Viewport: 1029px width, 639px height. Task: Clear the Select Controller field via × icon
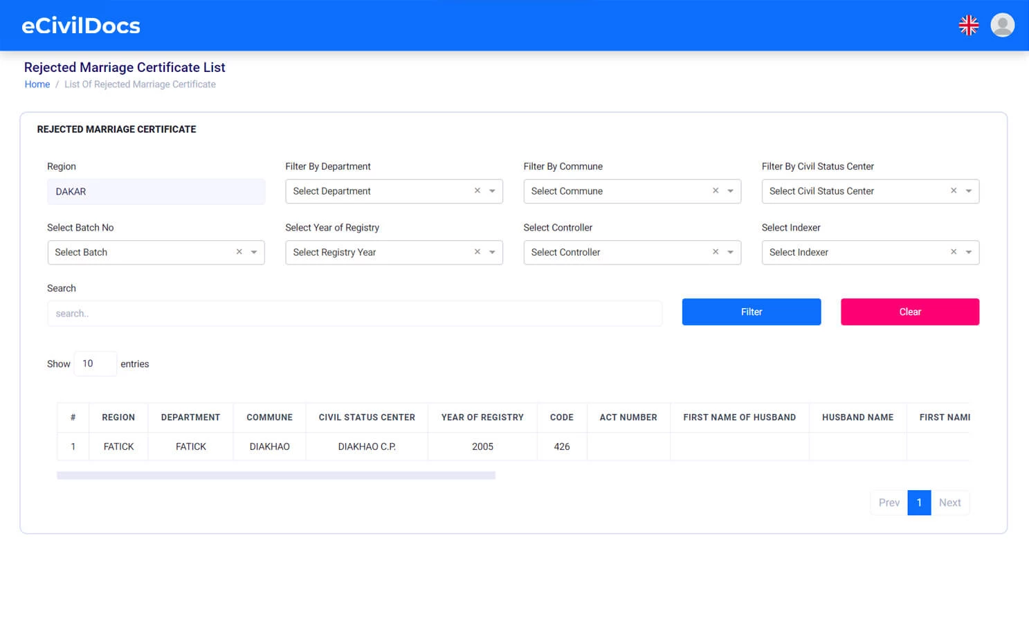pos(716,252)
